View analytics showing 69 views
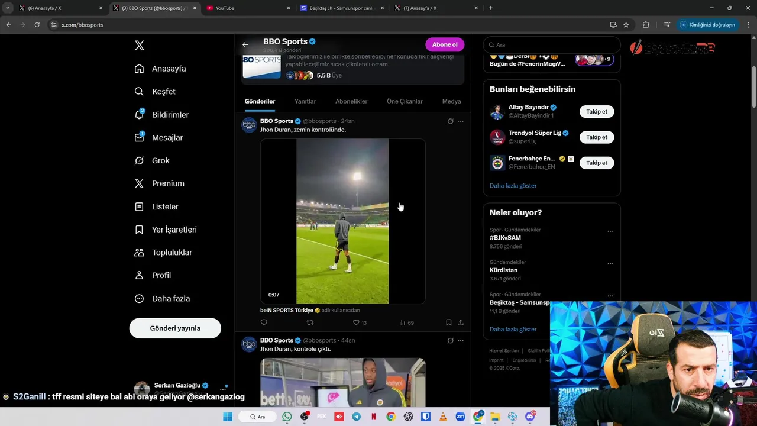 (406, 322)
